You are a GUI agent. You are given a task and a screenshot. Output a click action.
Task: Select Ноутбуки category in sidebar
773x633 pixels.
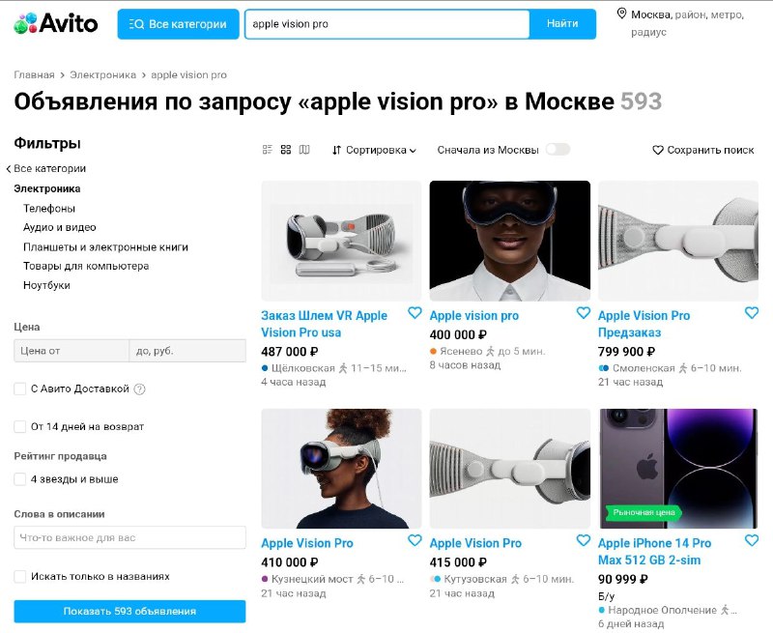tap(46, 285)
